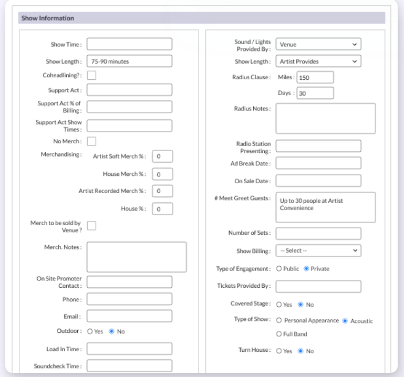
Task: Click the Email field
Action: (x=129, y=316)
